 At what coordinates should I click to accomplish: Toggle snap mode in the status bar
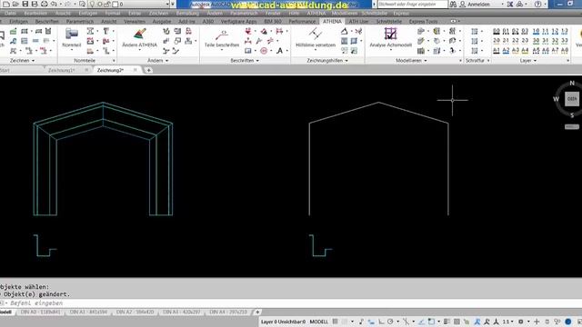(345, 322)
